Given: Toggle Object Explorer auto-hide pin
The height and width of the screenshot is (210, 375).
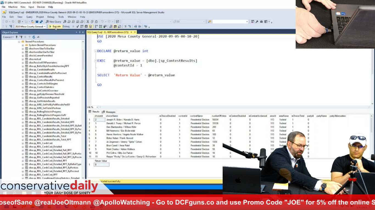Looking at the screenshot, I should (80, 32).
